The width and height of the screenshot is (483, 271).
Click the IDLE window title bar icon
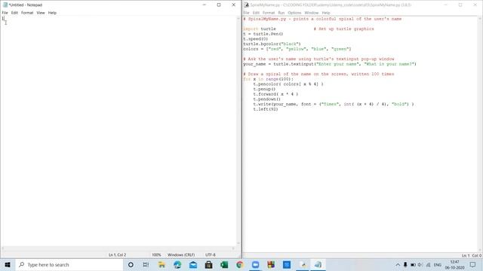[246, 5]
